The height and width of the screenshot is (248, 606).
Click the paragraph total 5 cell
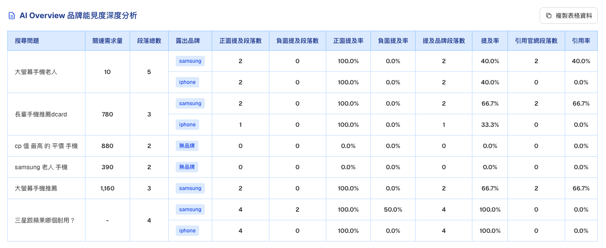(x=149, y=72)
